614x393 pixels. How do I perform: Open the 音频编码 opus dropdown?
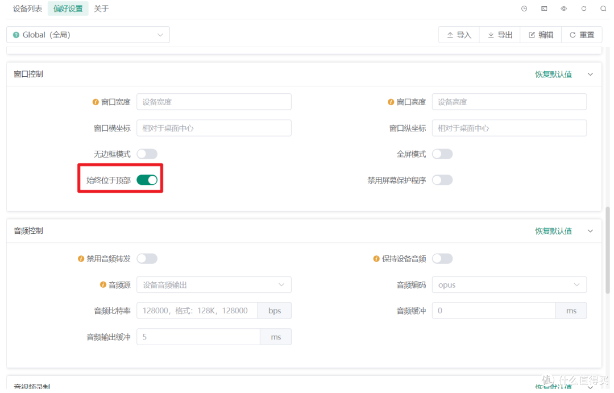(x=509, y=285)
